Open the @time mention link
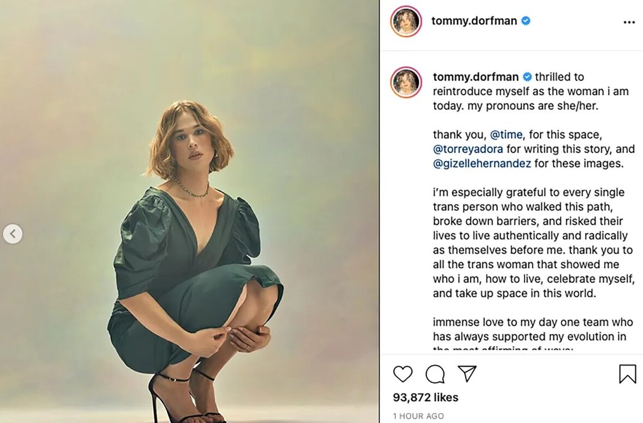Viewport: 643px width, 423px height. (x=507, y=134)
